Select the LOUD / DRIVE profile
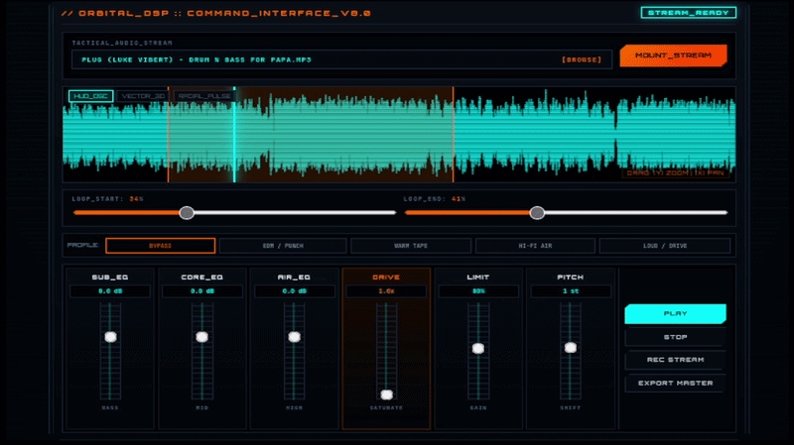This screenshot has width=794, height=445. [x=665, y=246]
